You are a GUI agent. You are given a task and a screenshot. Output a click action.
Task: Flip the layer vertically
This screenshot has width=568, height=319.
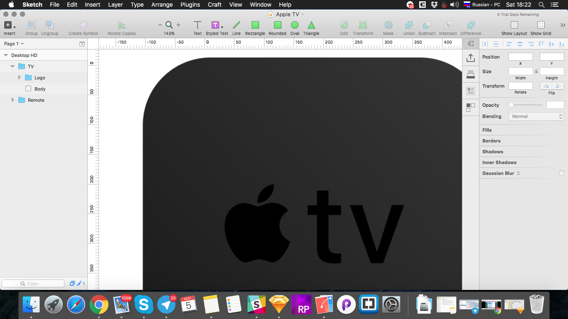click(x=558, y=86)
